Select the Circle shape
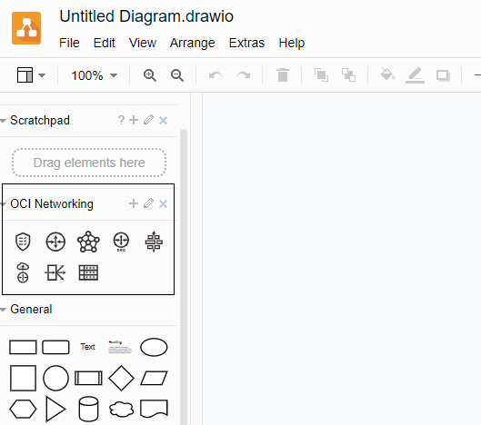The height and width of the screenshot is (425, 481). point(55,378)
